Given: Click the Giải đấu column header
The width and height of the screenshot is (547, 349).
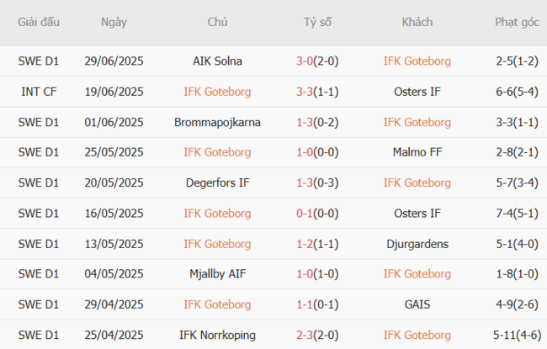Looking at the screenshot, I should point(38,22).
